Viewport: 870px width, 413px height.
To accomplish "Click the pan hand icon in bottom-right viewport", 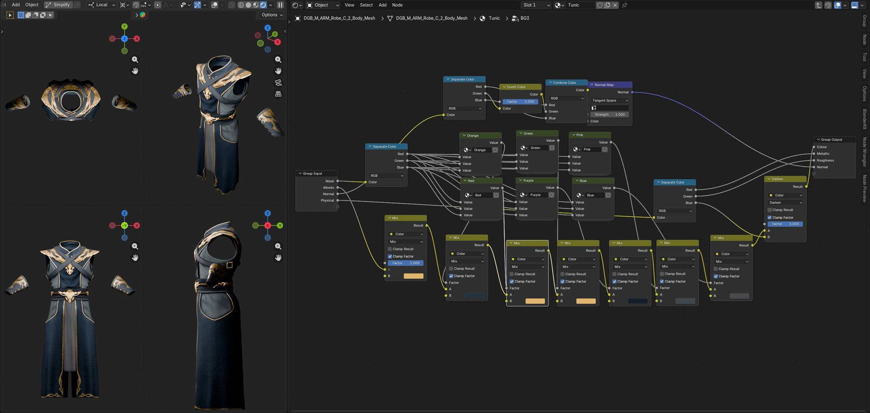I will [278, 258].
